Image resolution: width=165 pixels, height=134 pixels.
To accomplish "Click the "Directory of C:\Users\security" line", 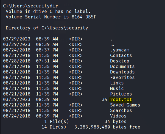I will (x=47, y=28).
